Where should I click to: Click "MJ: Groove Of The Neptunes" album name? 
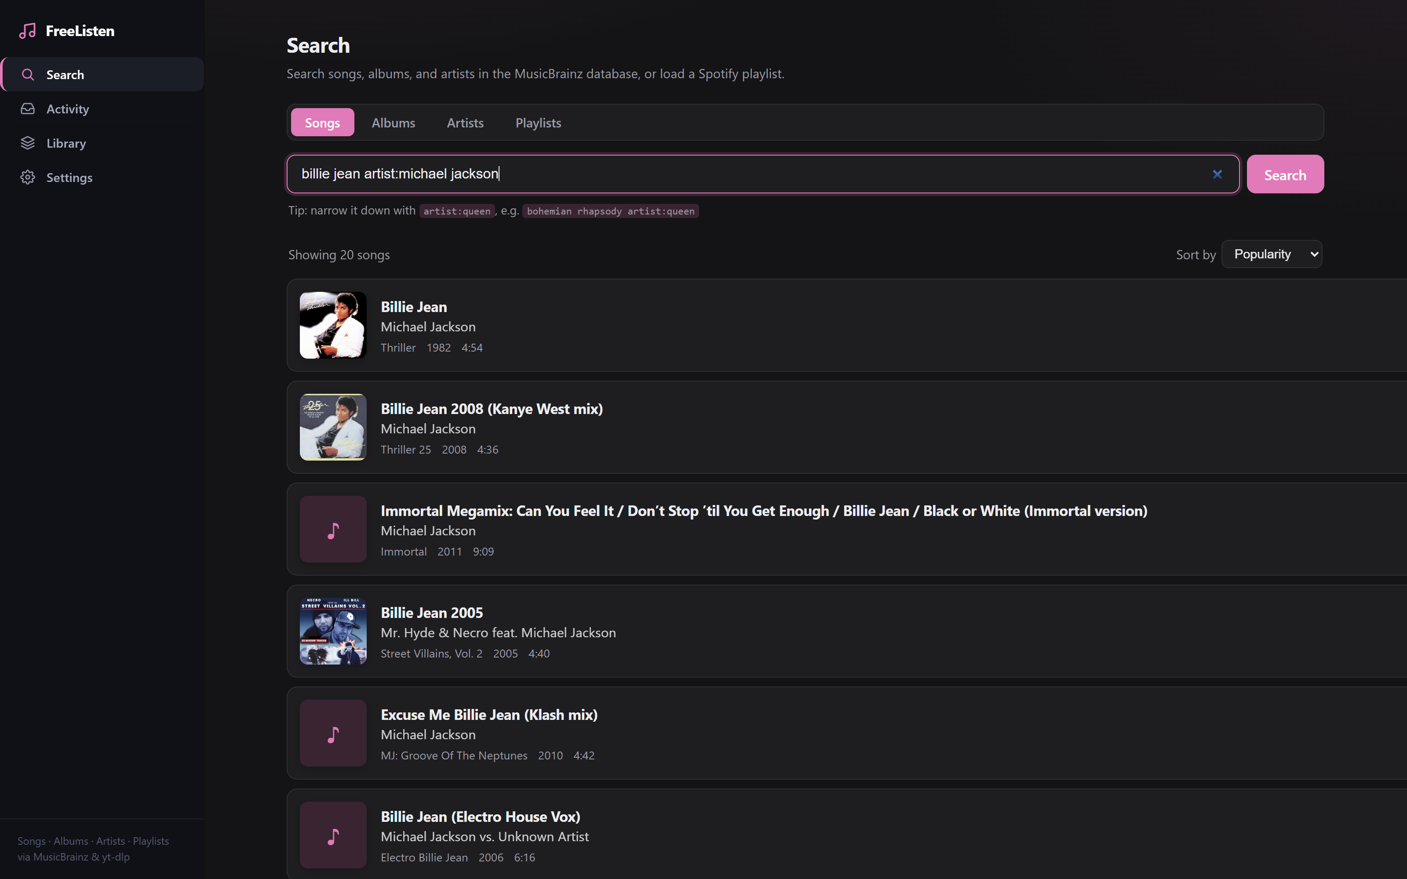(x=454, y=755)
